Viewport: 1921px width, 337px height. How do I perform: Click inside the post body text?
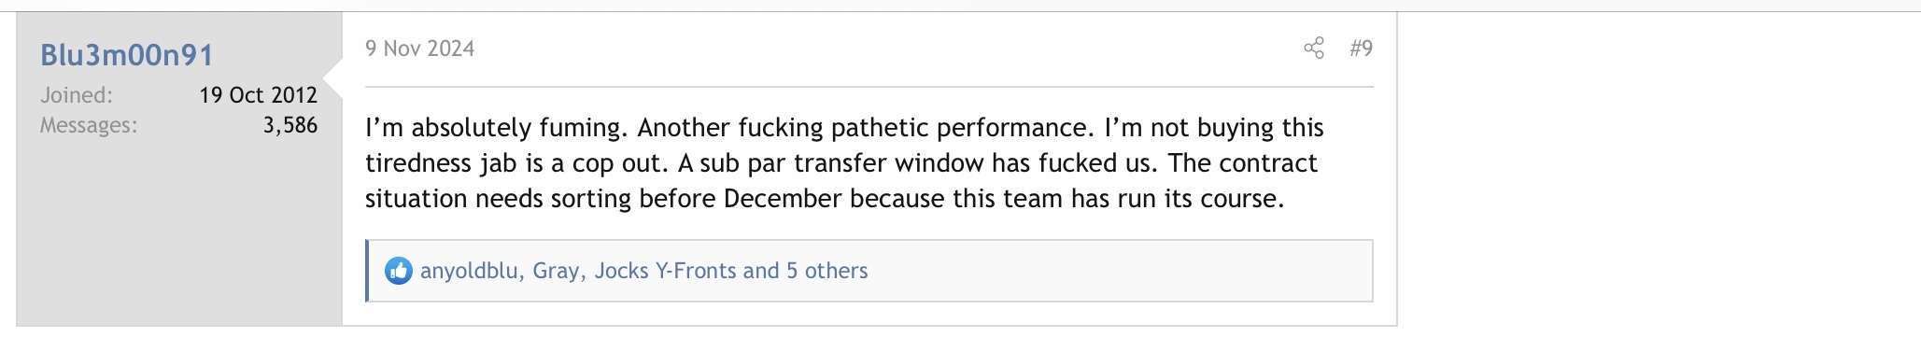[844, 162]
